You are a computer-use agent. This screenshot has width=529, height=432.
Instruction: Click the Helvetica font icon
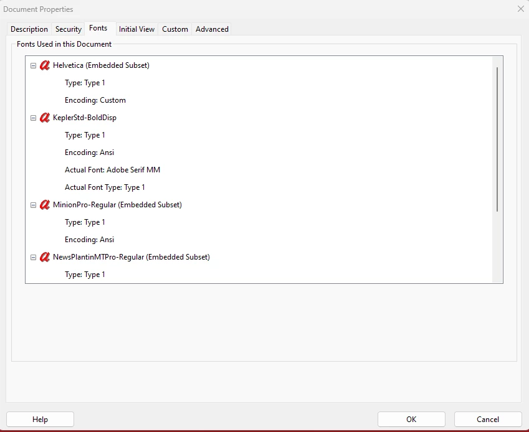[44, 65]
